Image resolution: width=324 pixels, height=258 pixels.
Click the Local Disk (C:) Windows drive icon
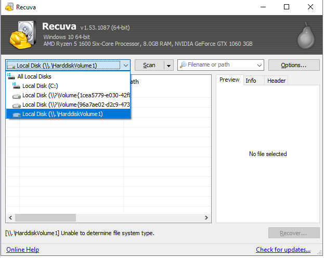[16, 86]
